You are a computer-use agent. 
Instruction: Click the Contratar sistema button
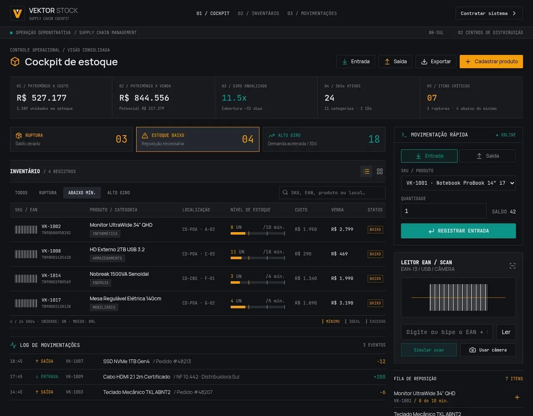[x=489, y=13]
